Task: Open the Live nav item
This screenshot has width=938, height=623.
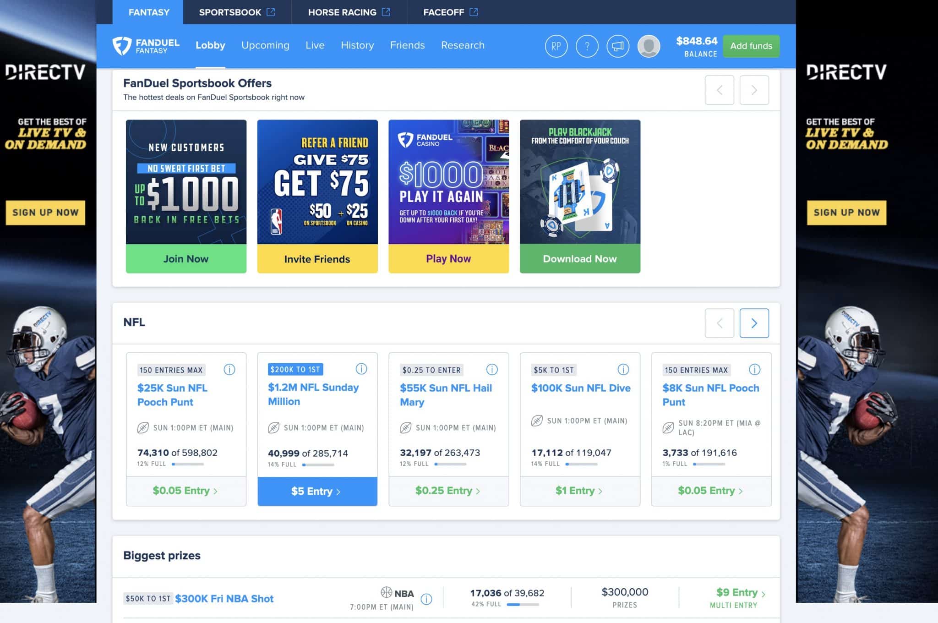Action: tap(315, 45)
